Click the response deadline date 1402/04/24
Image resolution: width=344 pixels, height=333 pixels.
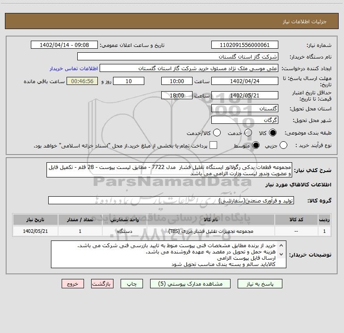(245, 81)
